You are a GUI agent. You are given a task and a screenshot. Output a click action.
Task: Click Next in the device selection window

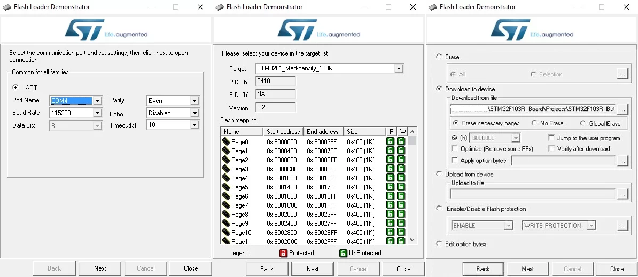[x=313, y=269]
